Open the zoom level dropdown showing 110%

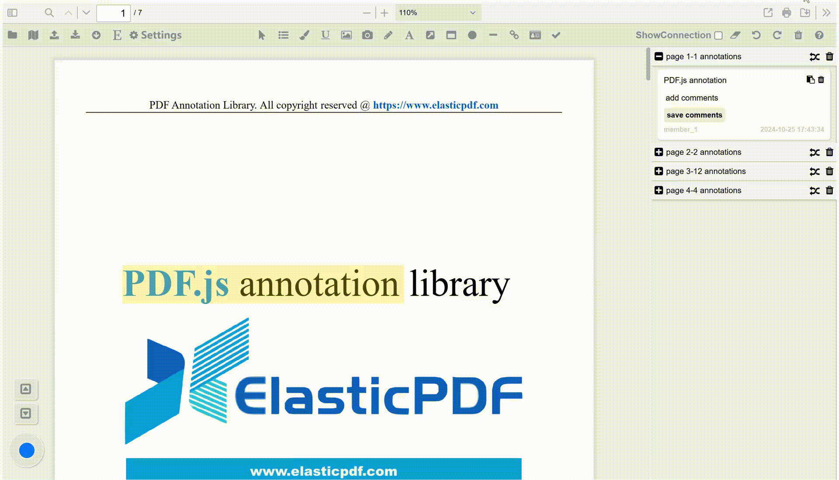click(x=437, y=13)
